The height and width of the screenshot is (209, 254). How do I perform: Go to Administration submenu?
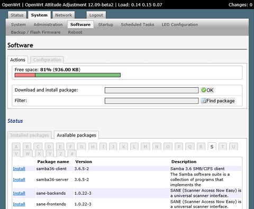pos(48,24)
